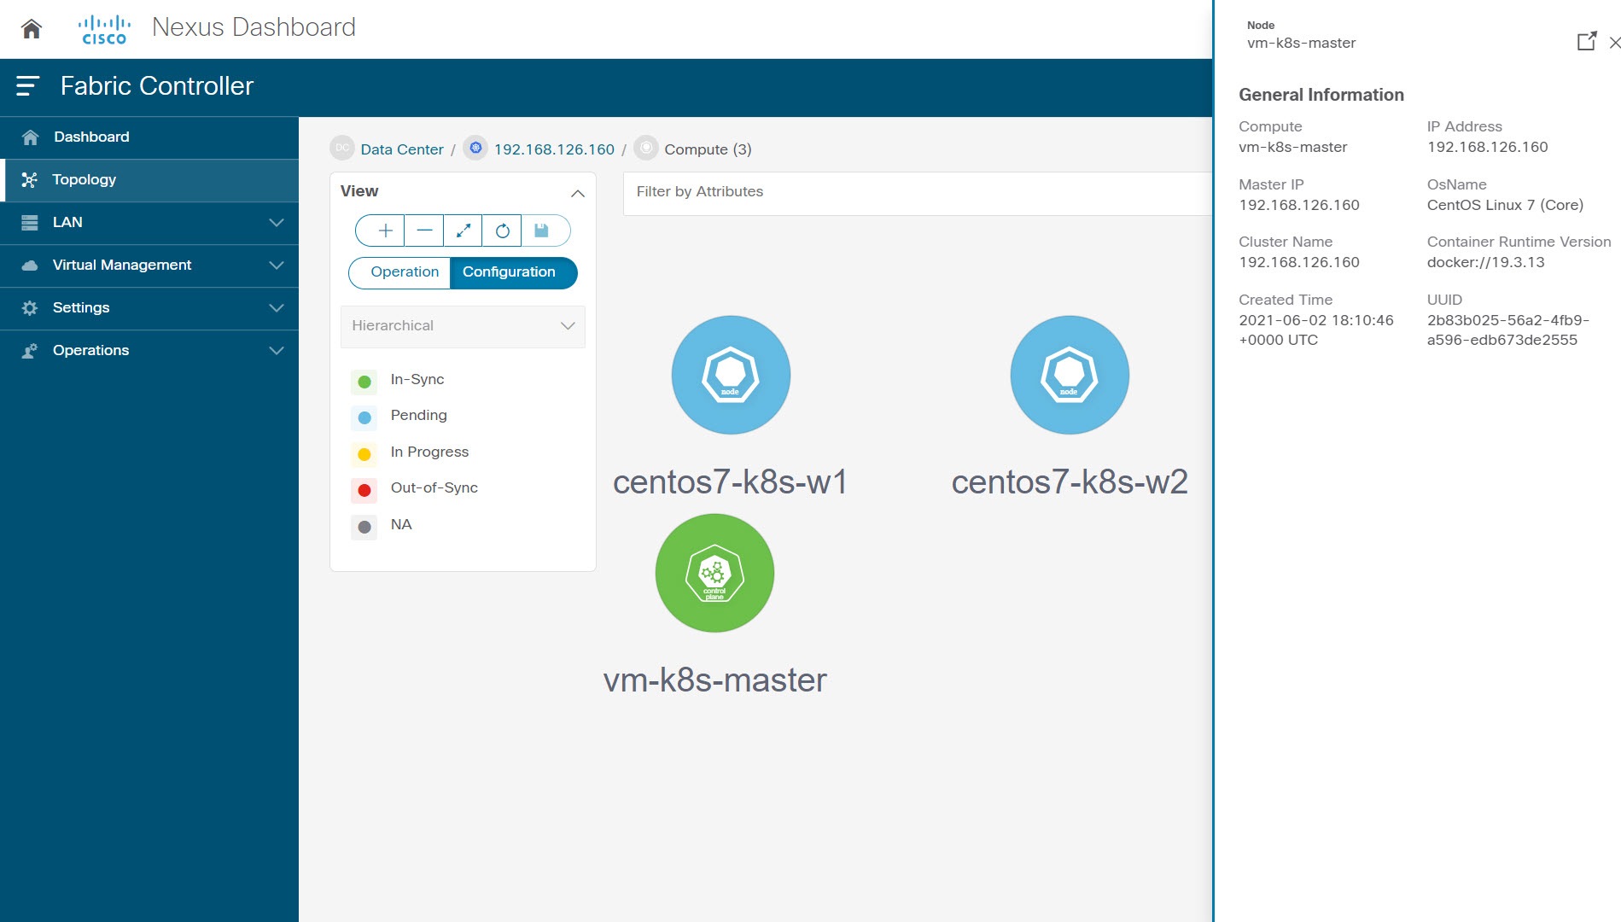Click the LAN sidebar icon

[30, 223]
